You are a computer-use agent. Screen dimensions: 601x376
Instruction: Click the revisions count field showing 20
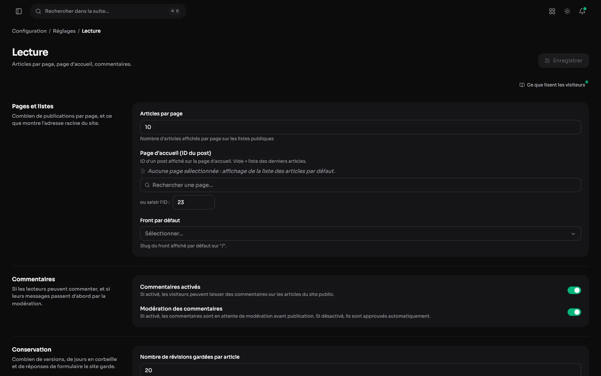pyautogui.click(x=361, y=370)
